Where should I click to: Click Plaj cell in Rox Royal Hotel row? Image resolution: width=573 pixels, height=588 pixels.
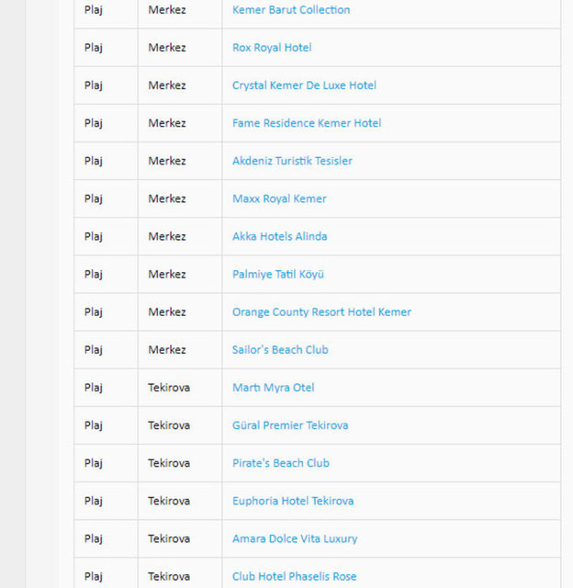point(94,48)
